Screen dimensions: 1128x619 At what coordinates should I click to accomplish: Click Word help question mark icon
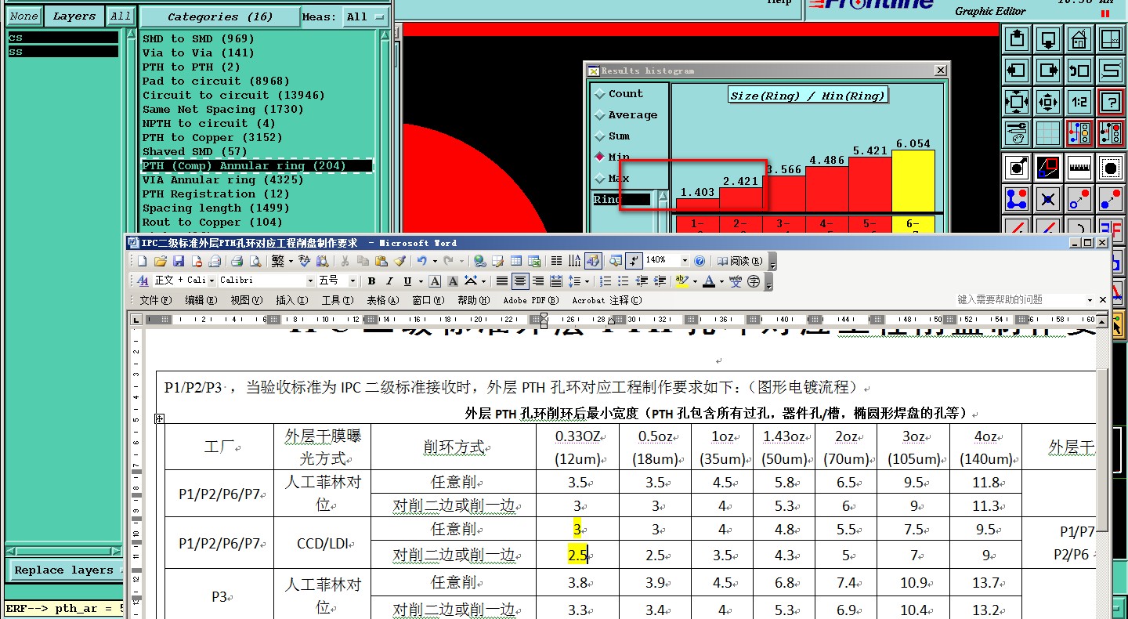pyautogui.click(x=700, y=260)
